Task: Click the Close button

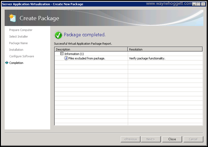Action: (172, 139)
